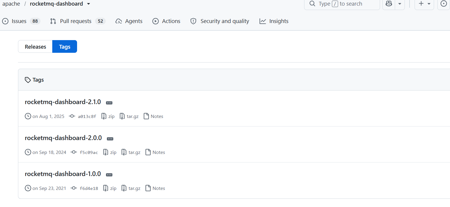450x207 pixels.
Task: Open the Issues tab
Action: click(x=21, y=21)
